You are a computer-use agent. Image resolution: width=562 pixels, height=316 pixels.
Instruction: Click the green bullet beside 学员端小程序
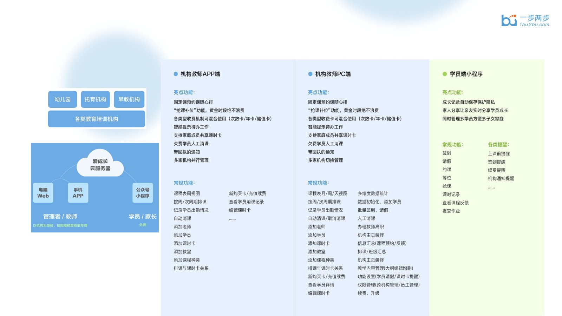[x=445, y=74]
